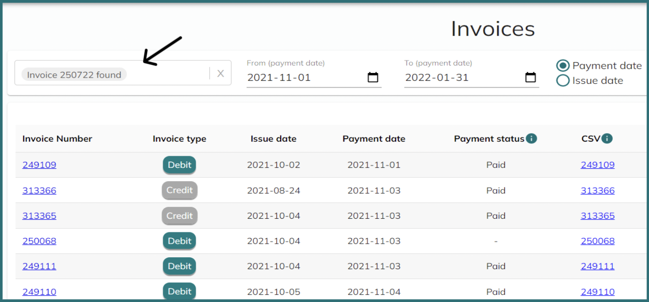
Task: Click the Payment date column header
Action: [x=374, y=139]
